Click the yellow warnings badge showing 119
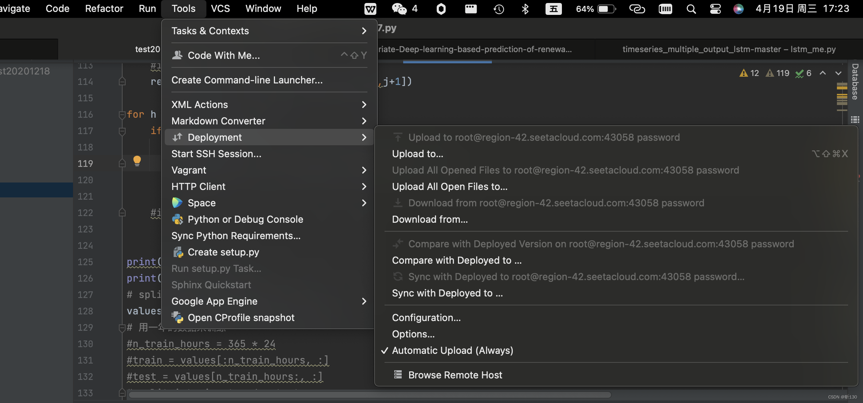The width and height of the screenshot is (863, 403). click(778, 73)
